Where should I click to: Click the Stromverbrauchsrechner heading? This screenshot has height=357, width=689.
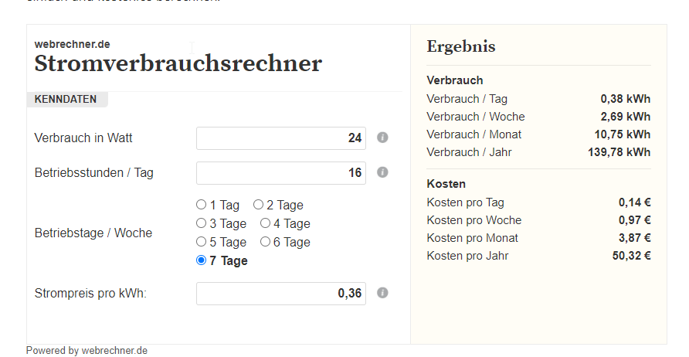coord(178,63)
